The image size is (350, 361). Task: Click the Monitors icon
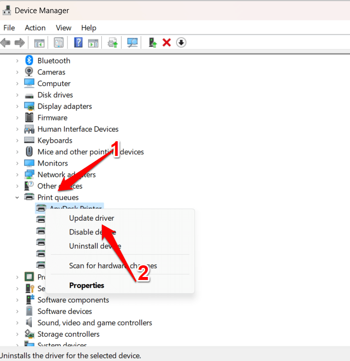coord(29,163)
